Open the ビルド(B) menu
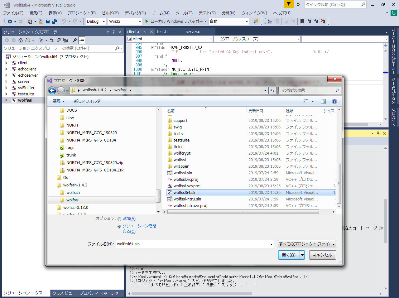 [110, 13]
